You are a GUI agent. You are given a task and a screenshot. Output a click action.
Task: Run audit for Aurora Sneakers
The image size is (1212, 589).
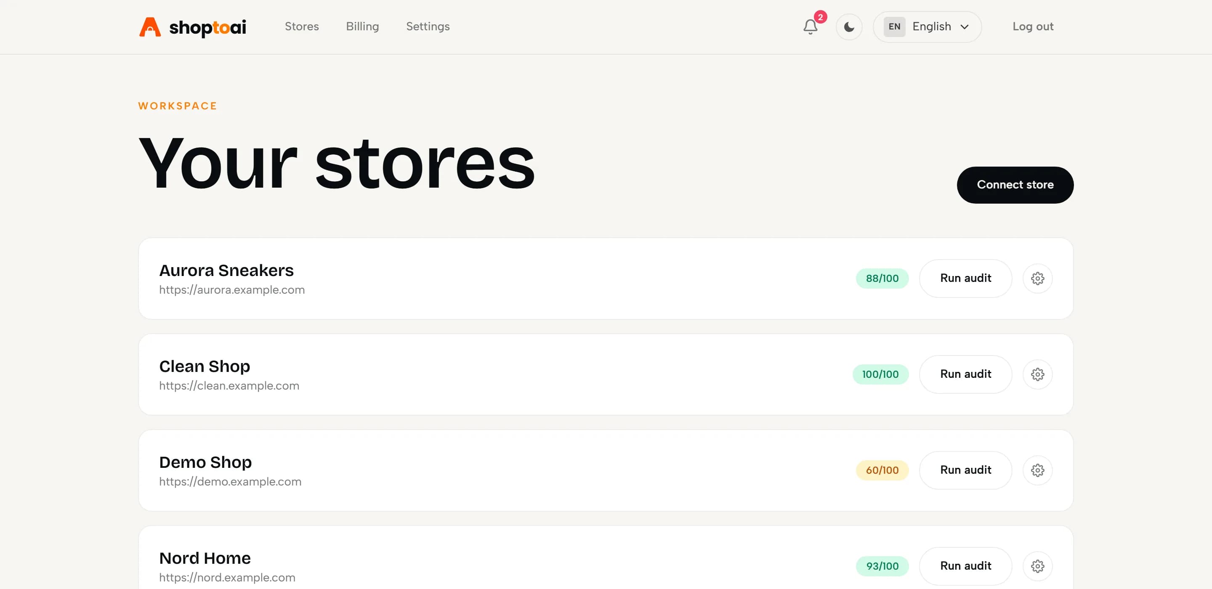coord(965,278)
